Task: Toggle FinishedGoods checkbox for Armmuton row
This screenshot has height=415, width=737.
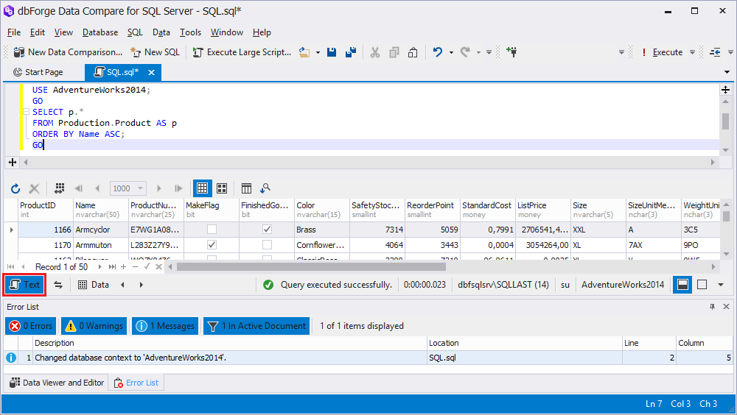Action: tap(267, 245)
